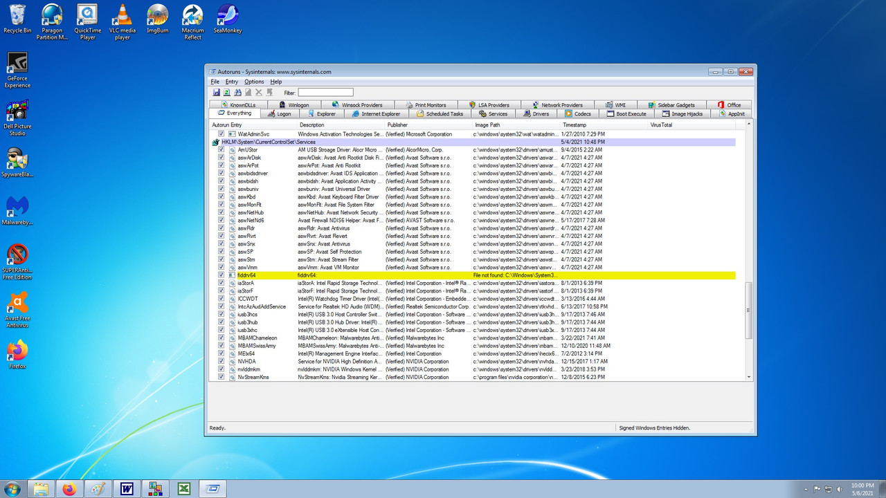Switch to the Winsock Providers tab

(x=356, y=105)
